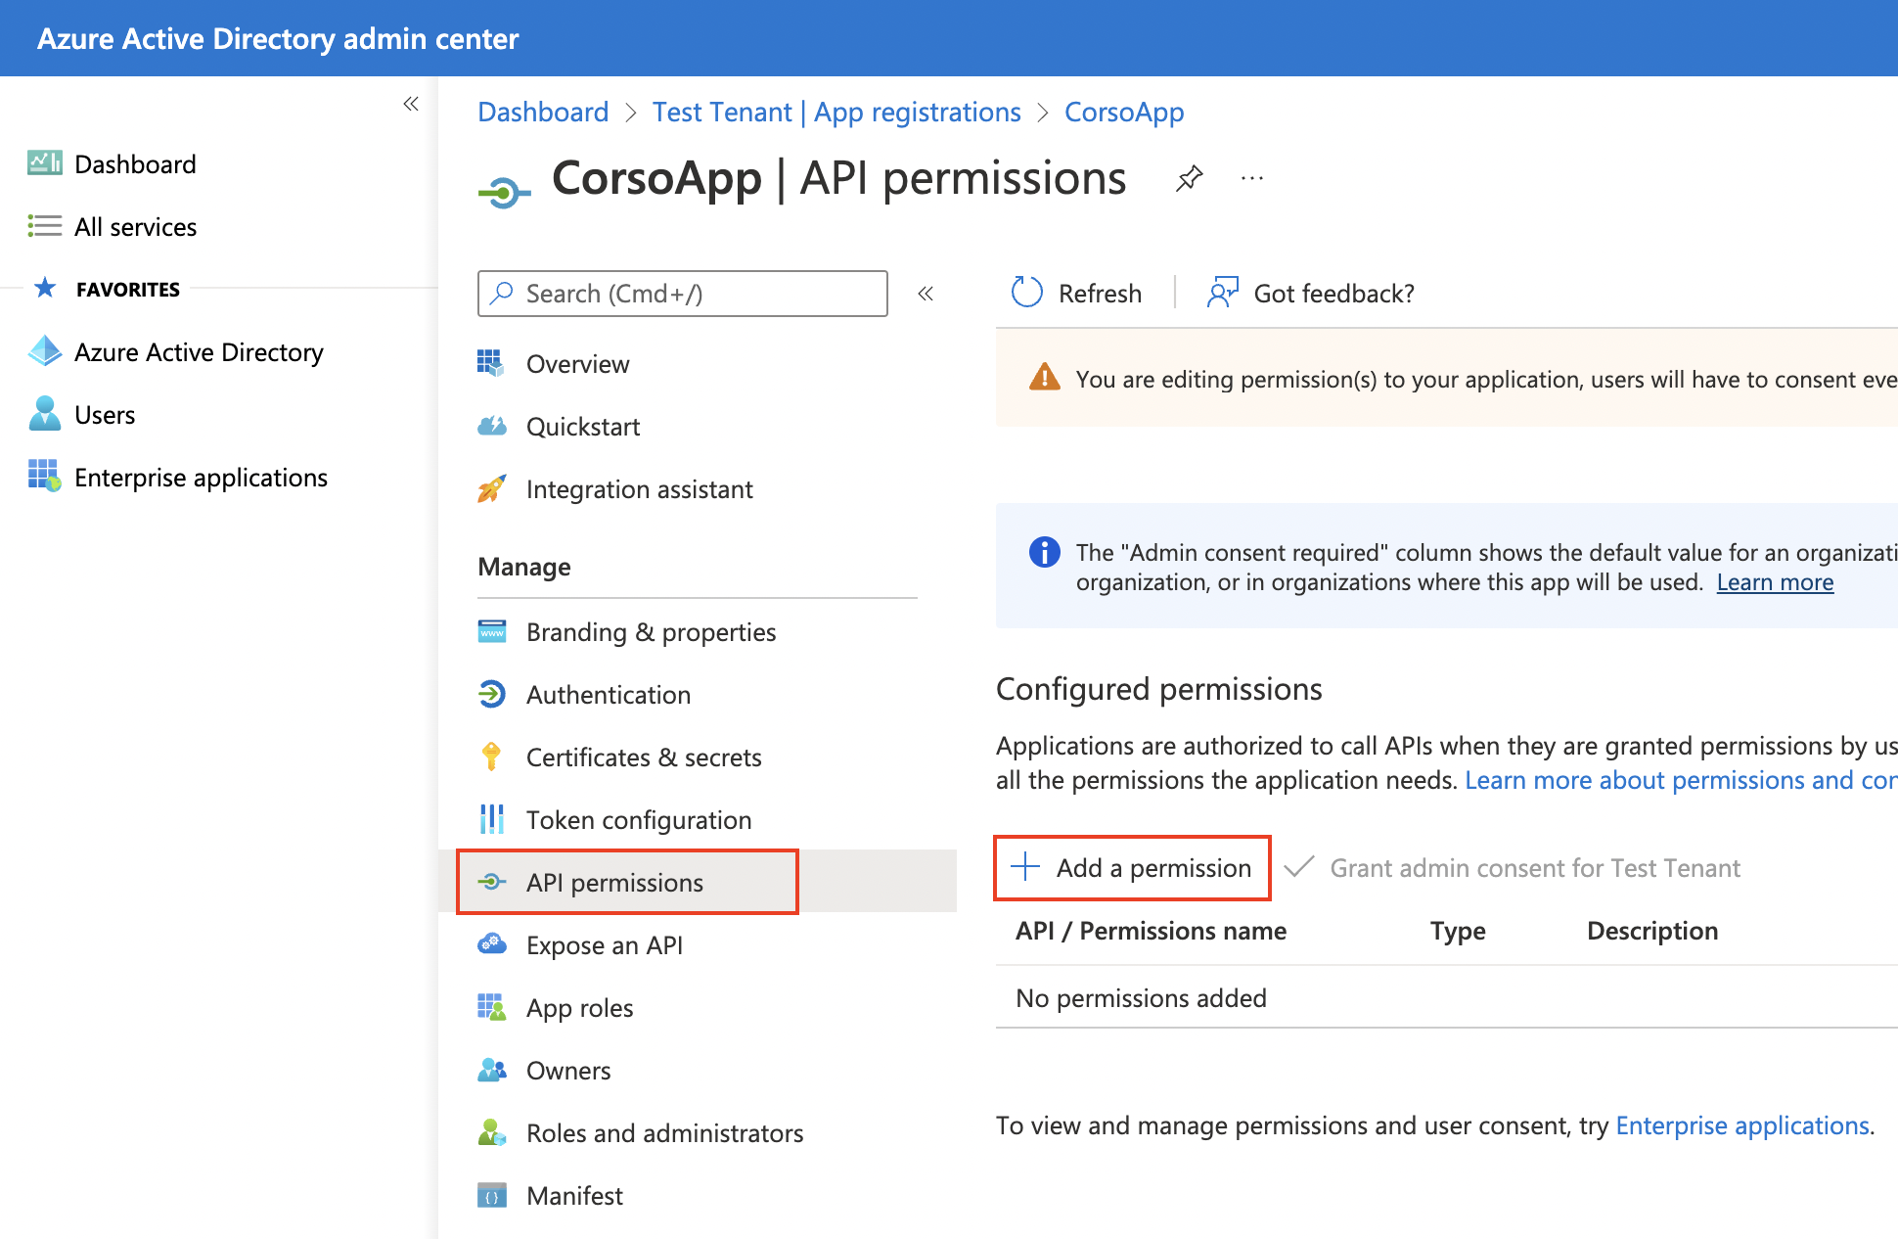
Task: Collapse the CorsoApp blade menu
Action: click(925, 293)
